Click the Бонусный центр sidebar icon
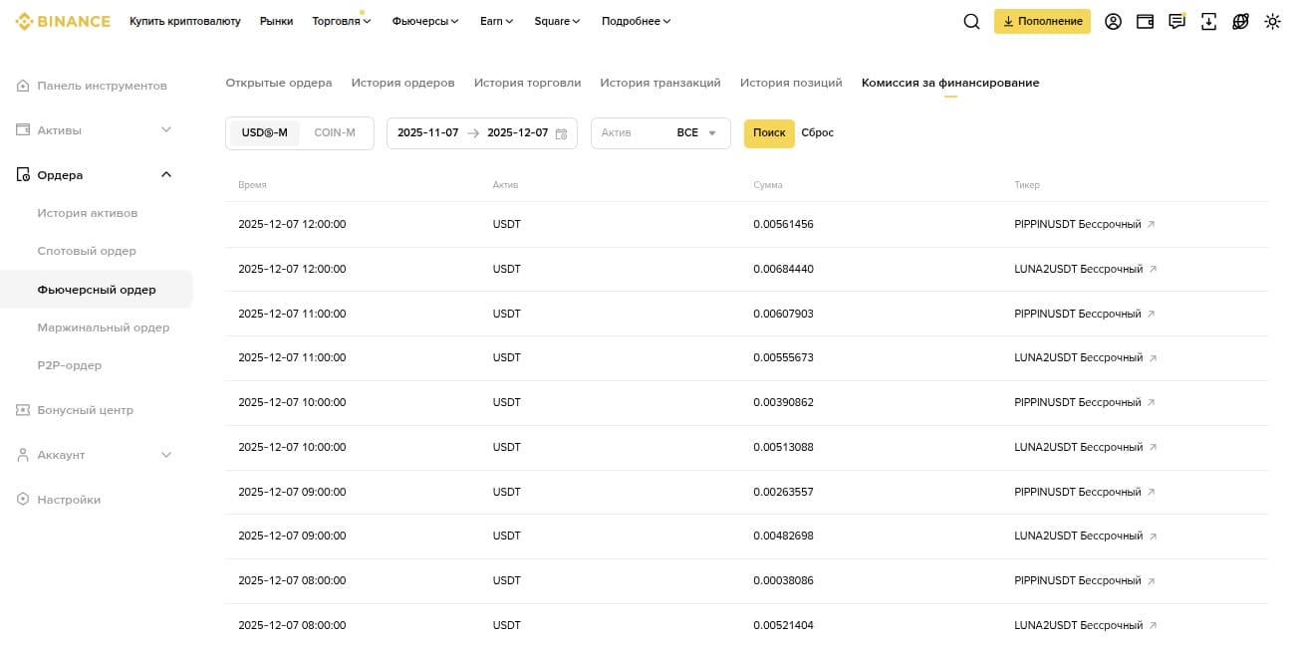The height and width of the screenshot is (645, 1299). (23, 410)
